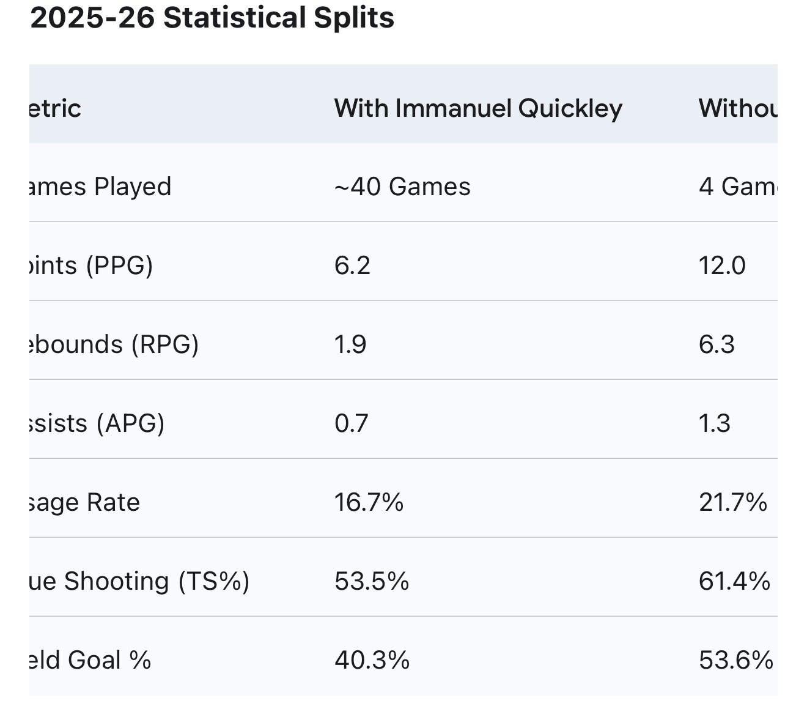The width and height of the screenshot is (807, 717).
Task: Select the Rebounds (RPG) row label
Action: 114,344
